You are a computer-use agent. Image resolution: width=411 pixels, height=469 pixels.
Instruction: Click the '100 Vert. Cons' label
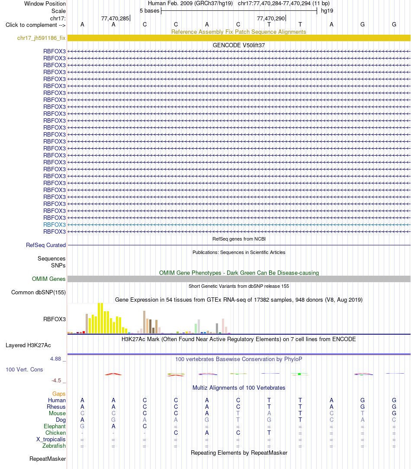[24, 369]
